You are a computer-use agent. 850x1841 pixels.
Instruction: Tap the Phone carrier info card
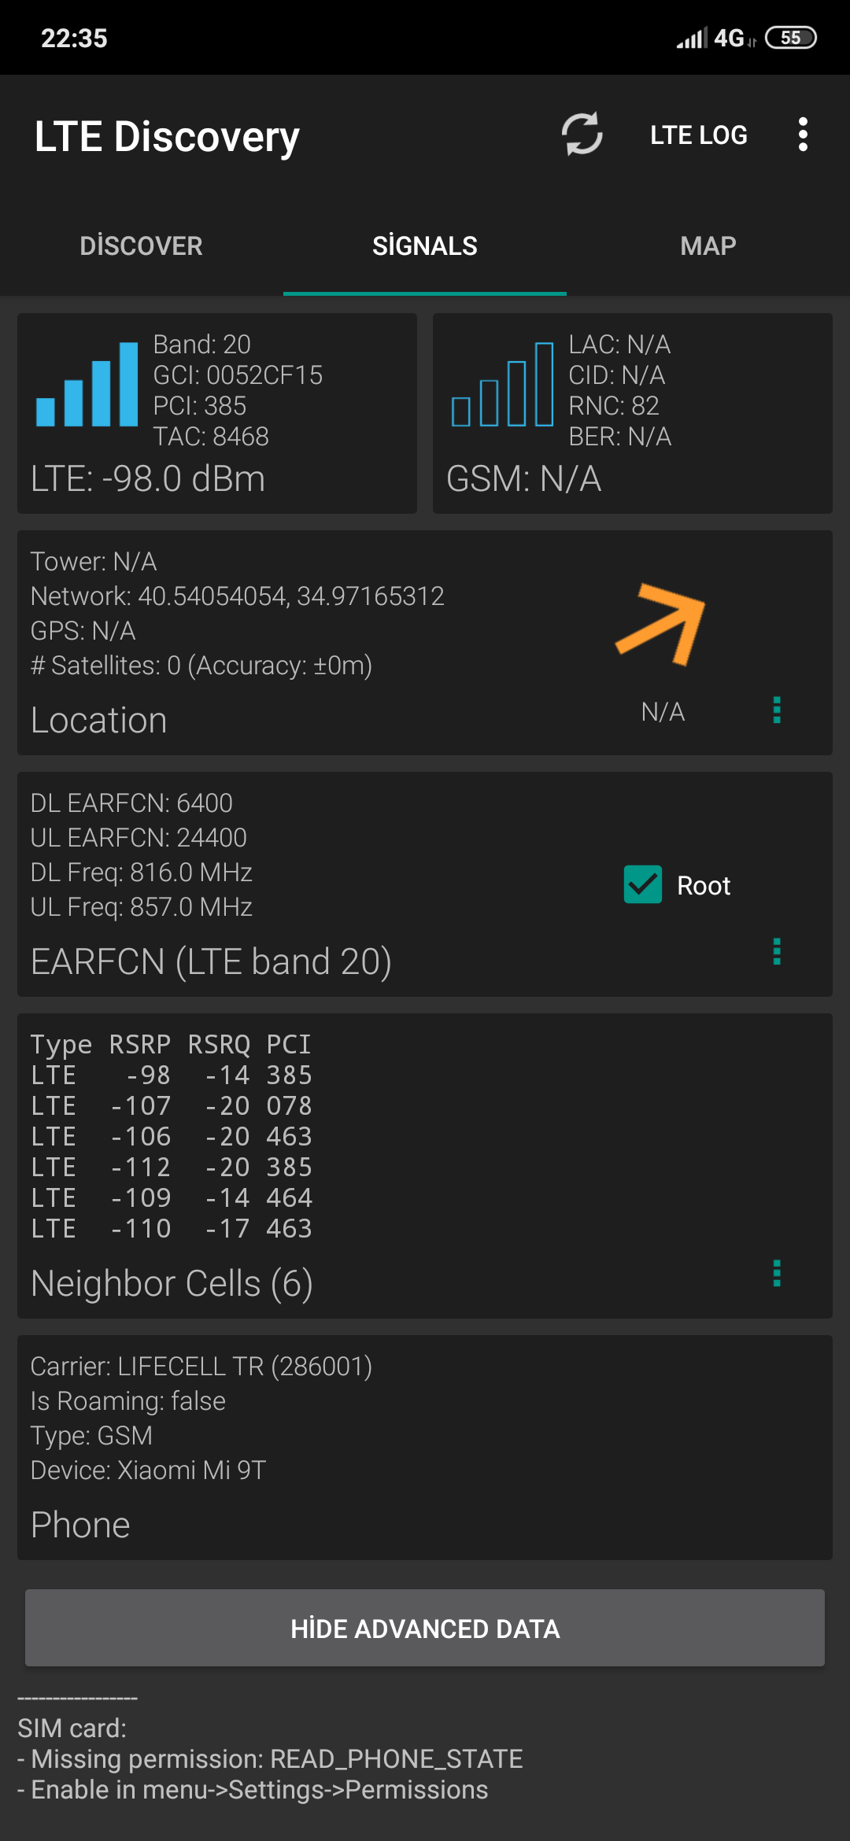point(425,1448)
